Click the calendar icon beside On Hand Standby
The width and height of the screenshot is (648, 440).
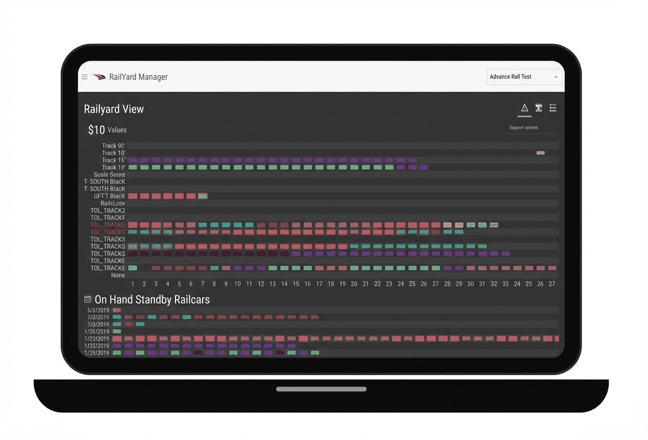click(x=88, y=299)
